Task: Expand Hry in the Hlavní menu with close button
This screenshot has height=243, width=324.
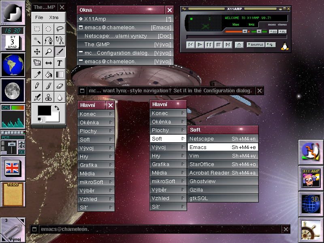Action: [96, 156]
